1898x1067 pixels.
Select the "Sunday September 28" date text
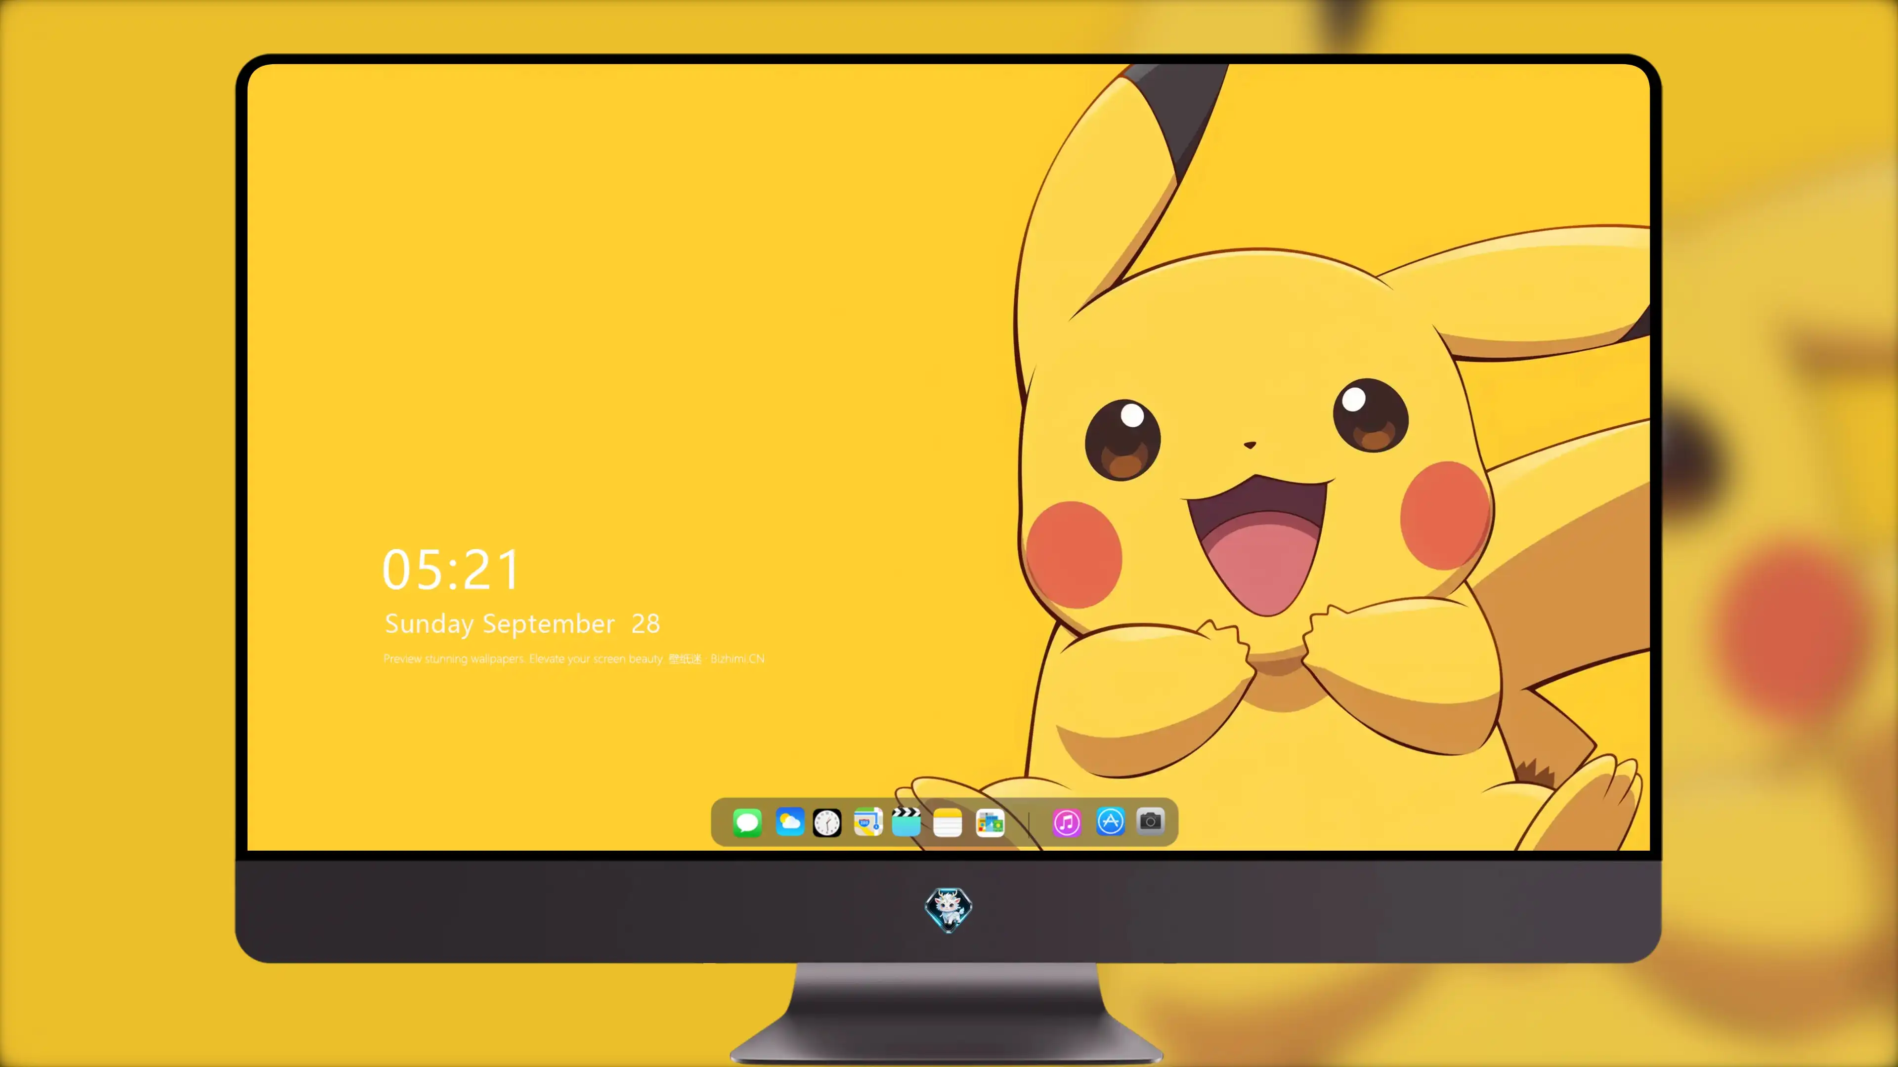[522, 624]
